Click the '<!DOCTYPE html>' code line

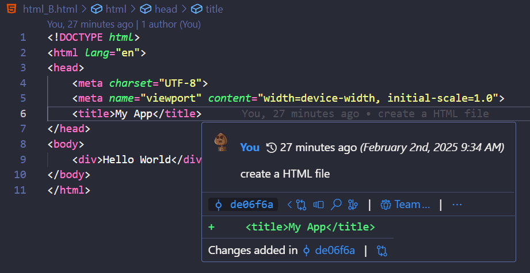click(94, 37)
